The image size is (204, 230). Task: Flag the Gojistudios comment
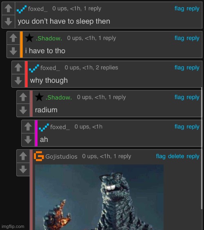pos(161,156)
